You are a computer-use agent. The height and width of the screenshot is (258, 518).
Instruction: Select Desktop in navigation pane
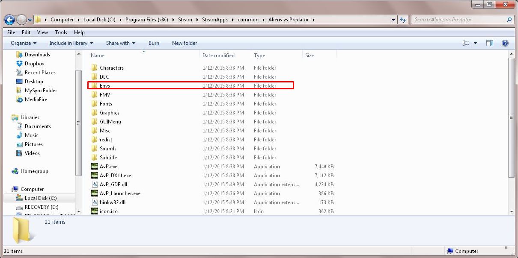pos(34,82)
